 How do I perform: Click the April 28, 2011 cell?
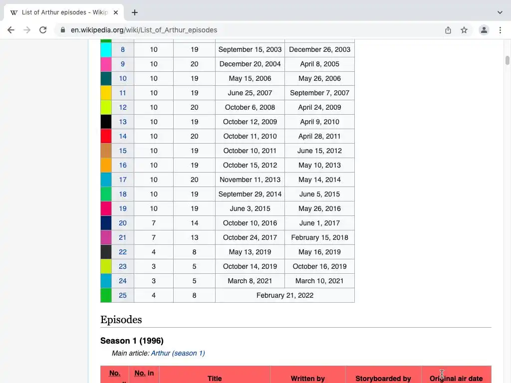tap(320, 136)
